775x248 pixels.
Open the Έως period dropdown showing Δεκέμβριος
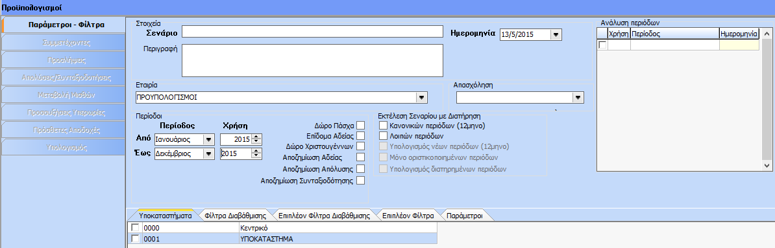(x=208, y=153)
